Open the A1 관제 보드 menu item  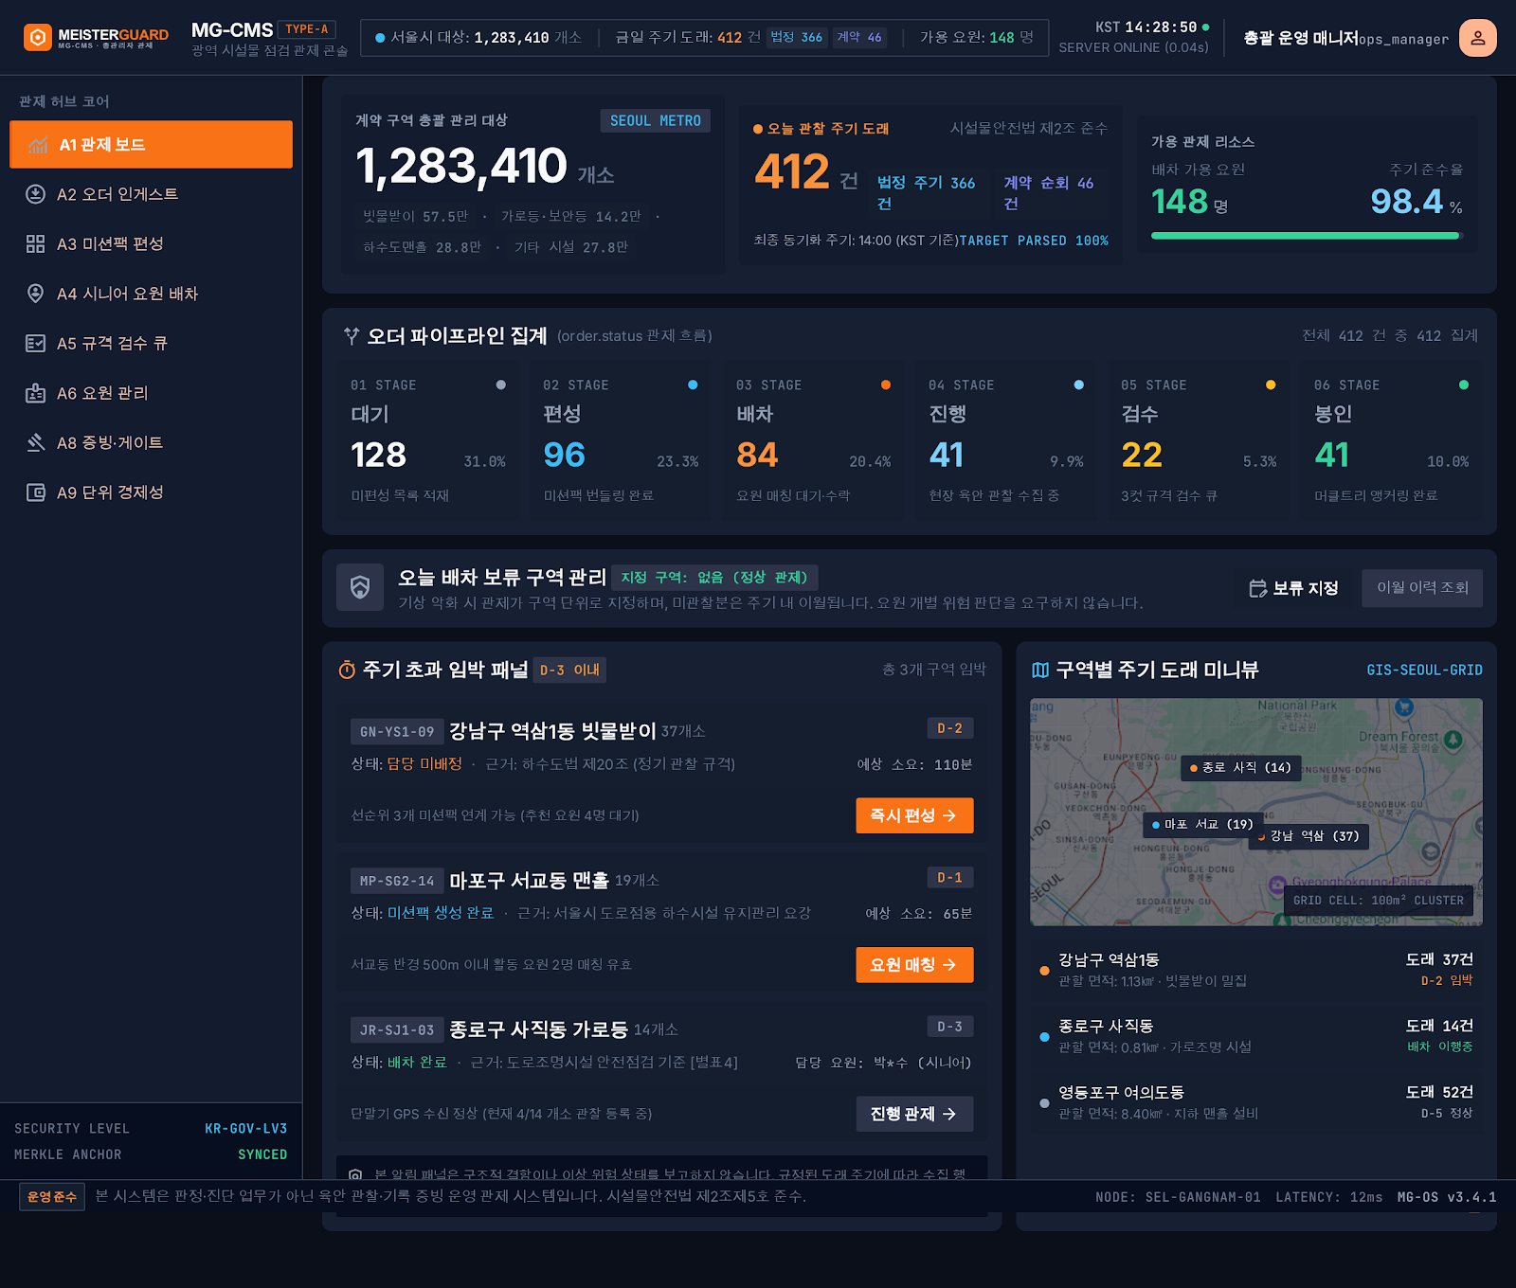coord(151,144)
